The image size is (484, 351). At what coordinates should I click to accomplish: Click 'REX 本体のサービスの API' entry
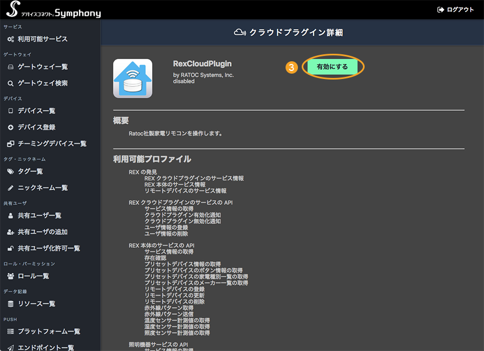pos(161,246)
